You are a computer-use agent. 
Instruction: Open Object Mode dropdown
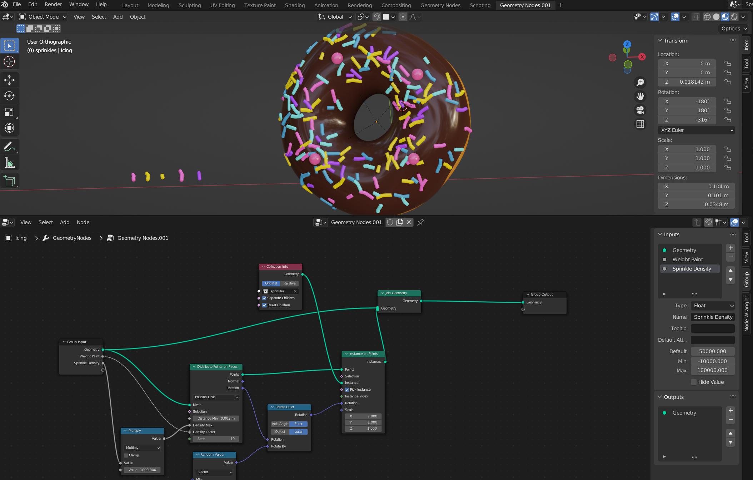coord(43,17)
